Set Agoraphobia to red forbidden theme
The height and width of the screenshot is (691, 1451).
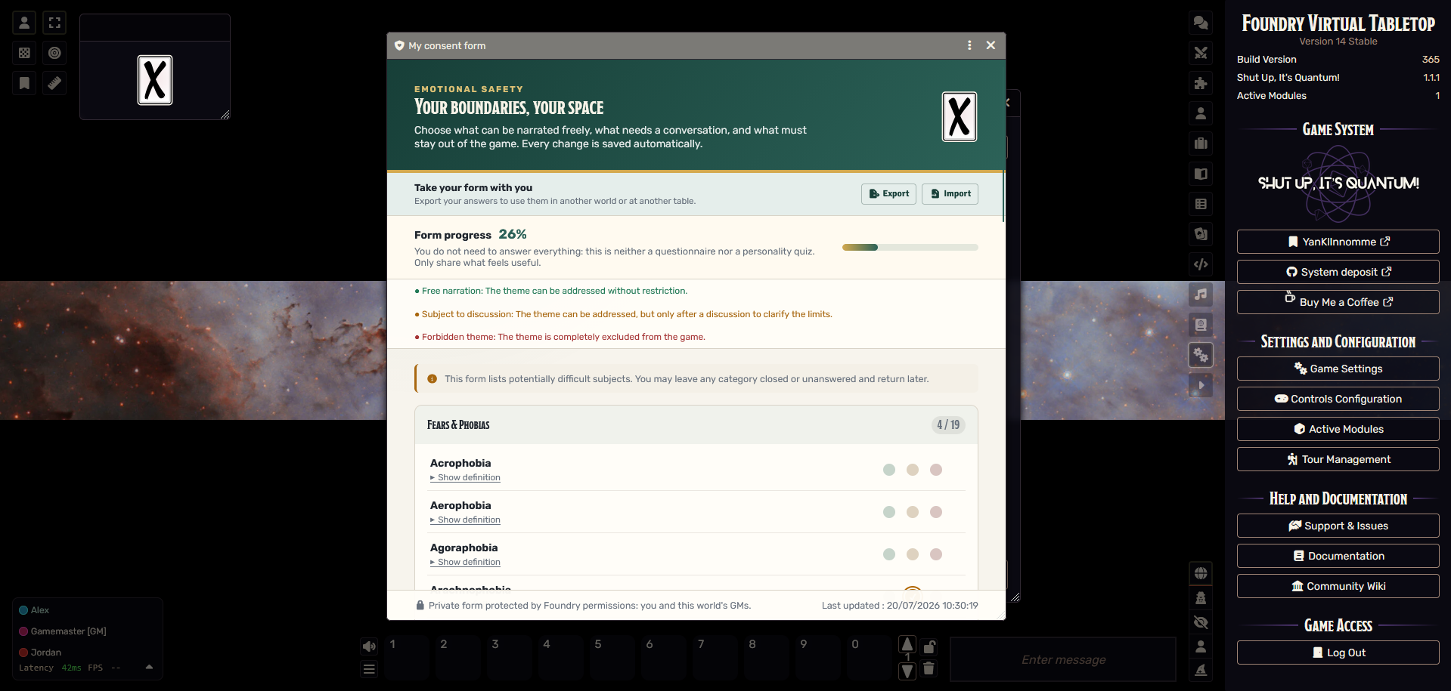coord(936,554)
